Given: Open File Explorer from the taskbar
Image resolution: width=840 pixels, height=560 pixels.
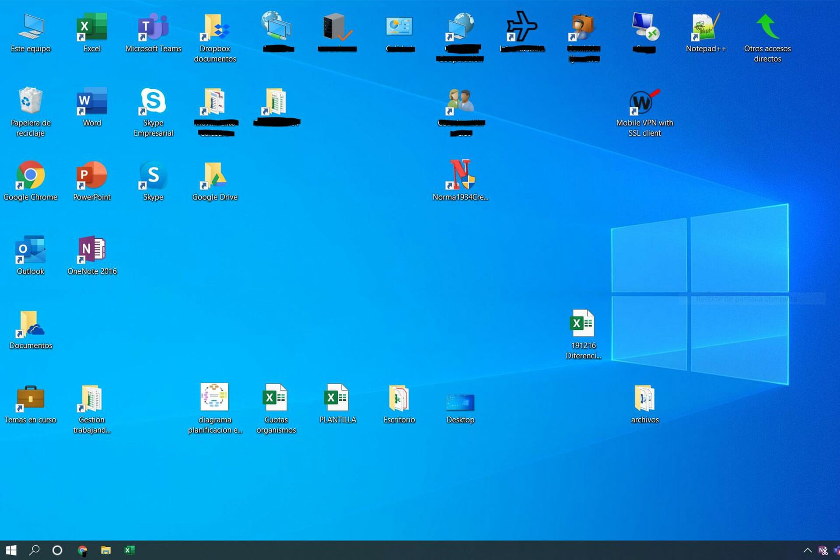Looking at the screenshot, I should (106, 550).
